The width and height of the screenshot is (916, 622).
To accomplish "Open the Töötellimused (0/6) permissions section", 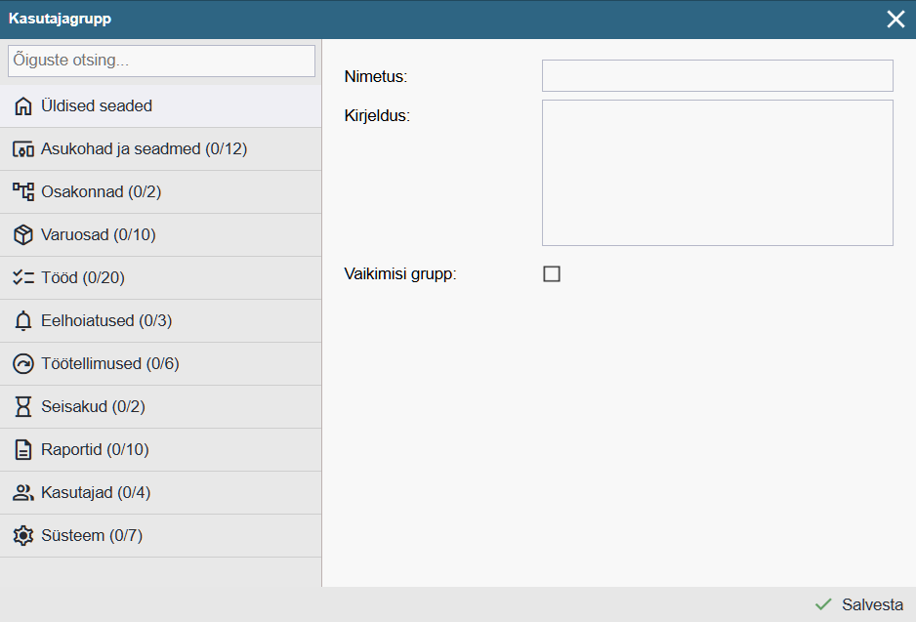I will (109, 364).
